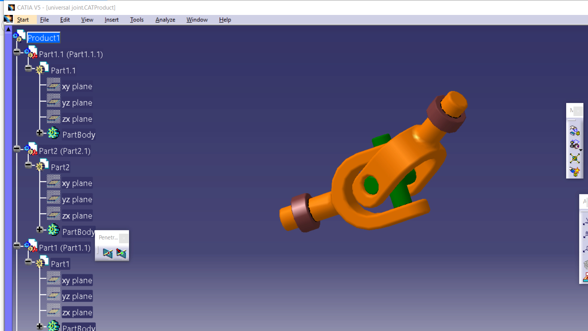Select zx plane under Part1
The width and height of the screenshot is (588, 331).
click(77, 313)
